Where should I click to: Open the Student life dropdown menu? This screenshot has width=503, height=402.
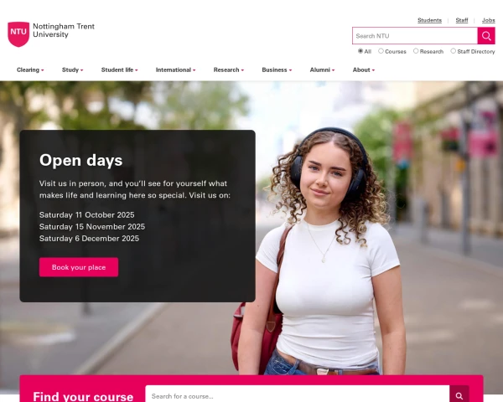tap(119, 70)
